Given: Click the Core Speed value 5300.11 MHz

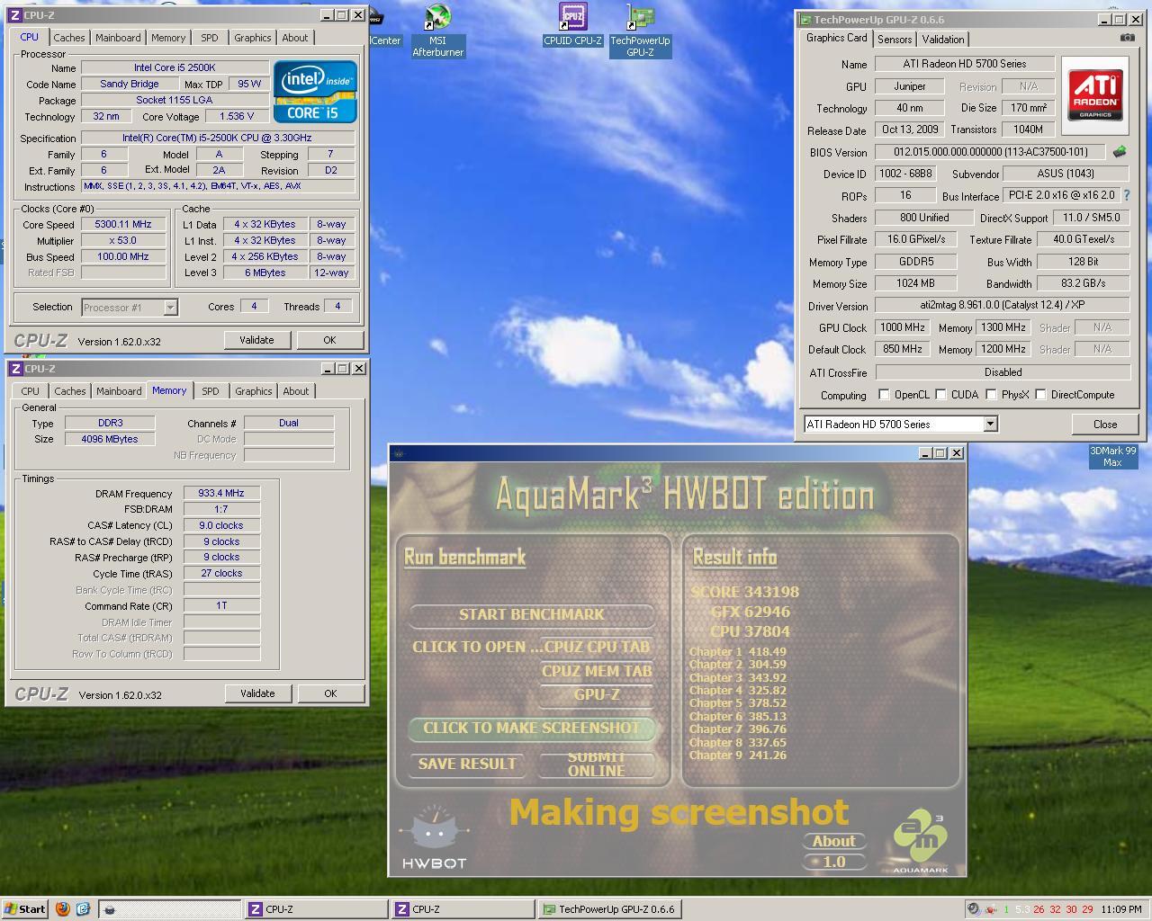Looking at the screenshot, I should [x=123, y=225].
